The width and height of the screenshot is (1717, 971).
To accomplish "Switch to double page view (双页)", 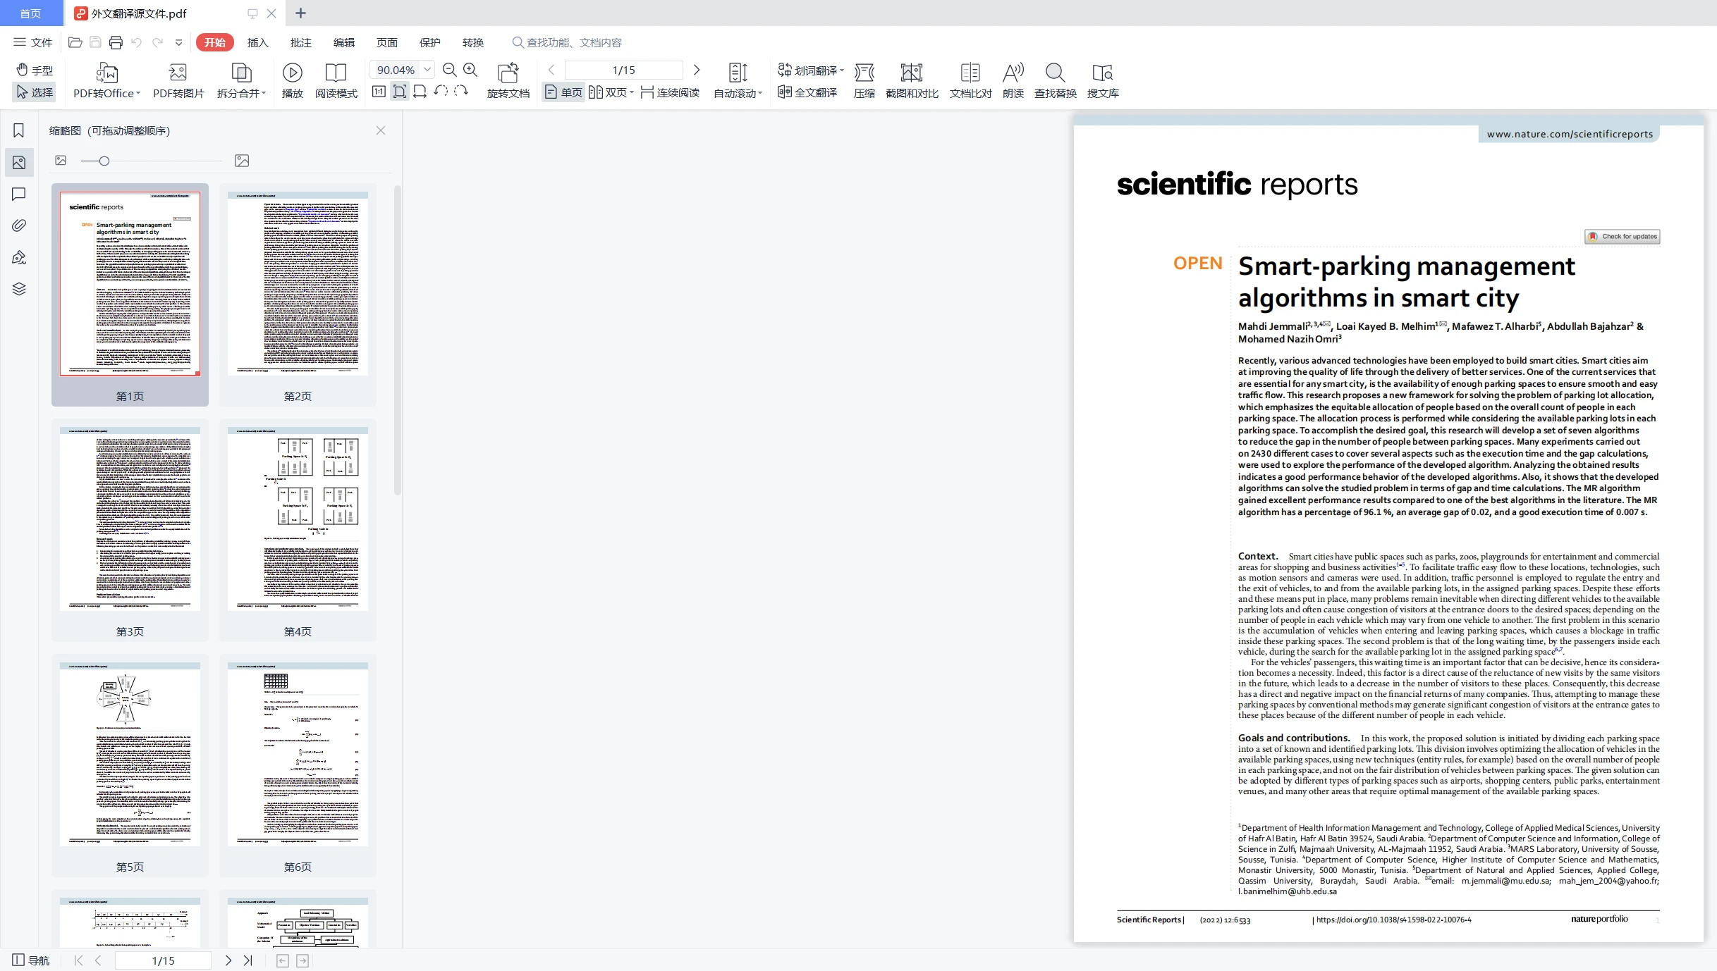I will pos(611,92).
